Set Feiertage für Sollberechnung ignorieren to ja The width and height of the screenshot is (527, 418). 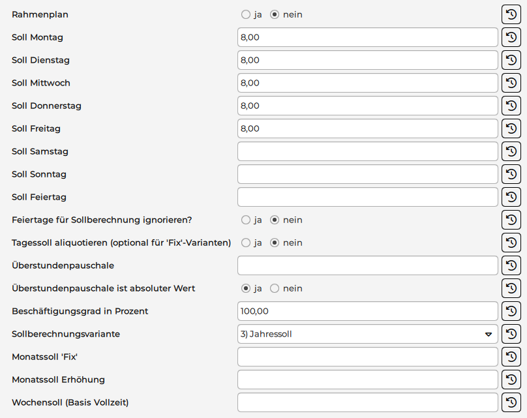tap(246, 220)
